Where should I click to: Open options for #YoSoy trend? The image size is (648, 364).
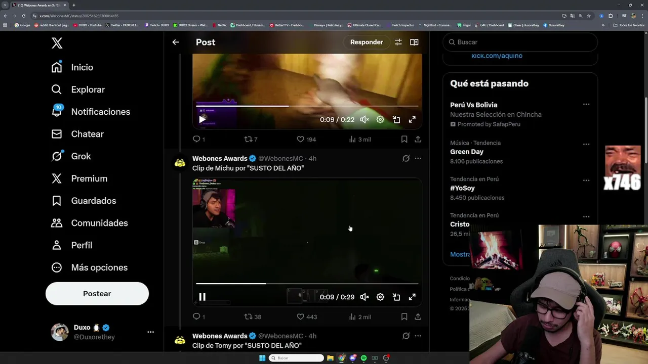(586, 180)
